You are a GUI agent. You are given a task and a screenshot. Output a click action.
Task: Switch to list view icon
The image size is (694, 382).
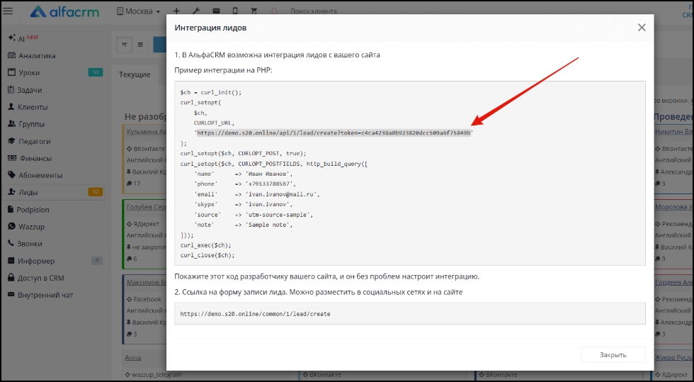pyautogui.click(x=140, y=44)
